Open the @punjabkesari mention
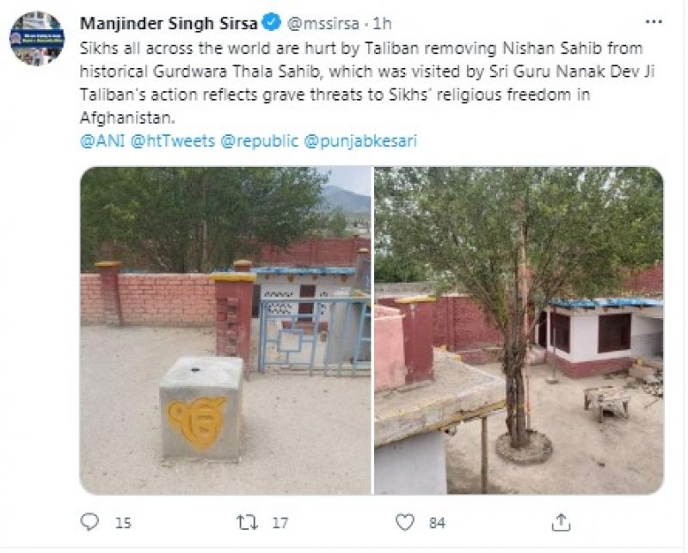The height and width of the screenshot is (553, 688). [x=361, y=141]
